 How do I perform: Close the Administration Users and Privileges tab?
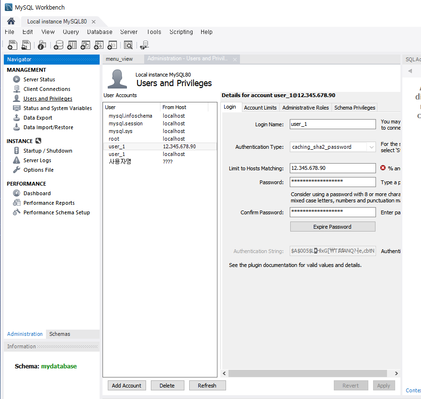tap(235, 59)
